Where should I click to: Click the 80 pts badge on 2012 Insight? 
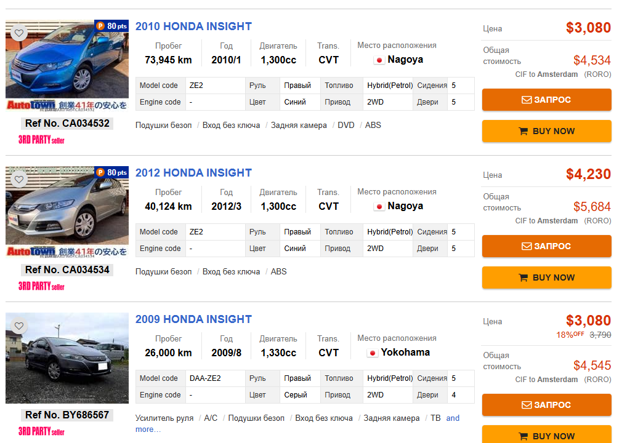(111, 172)
